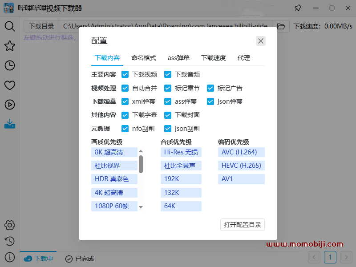Screen dimensions: 356x267
Task: Toggle the json刮削 metadata checkbox
Action: coord(168,128)
